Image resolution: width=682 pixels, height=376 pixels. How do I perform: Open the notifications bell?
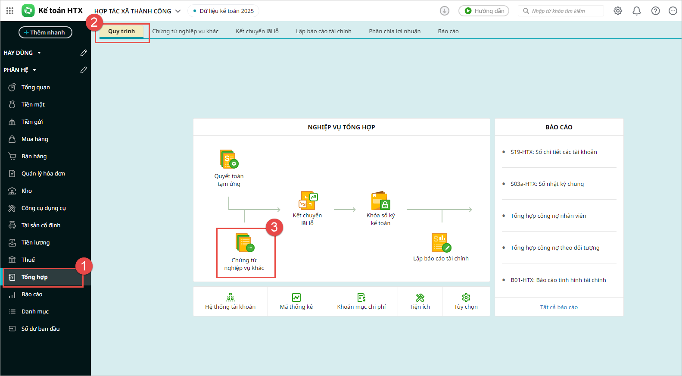tap(636, 11)
